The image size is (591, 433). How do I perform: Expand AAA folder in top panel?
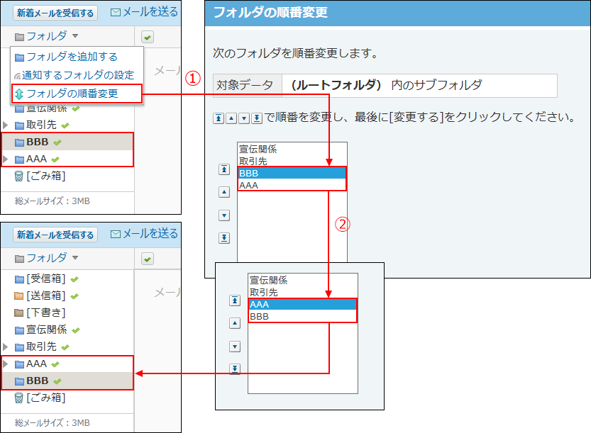pos(5,159)
